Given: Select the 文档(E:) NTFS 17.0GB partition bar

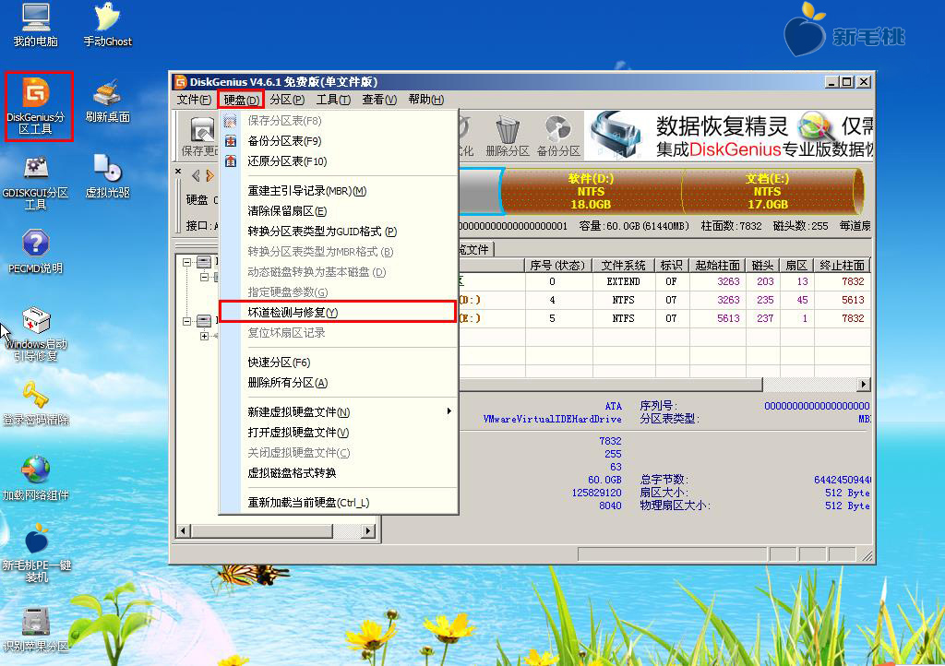Looking at the screenshot, I should [x=772, y=192].
